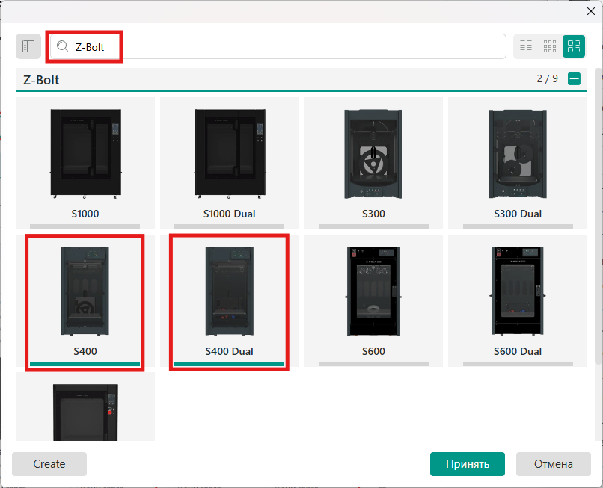Switch to the small grid view
This screenshot has width=603, height=488.
[550, 46]
